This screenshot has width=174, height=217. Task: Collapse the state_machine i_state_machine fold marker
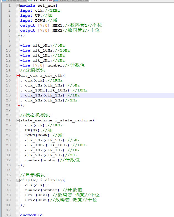(18, 120)
